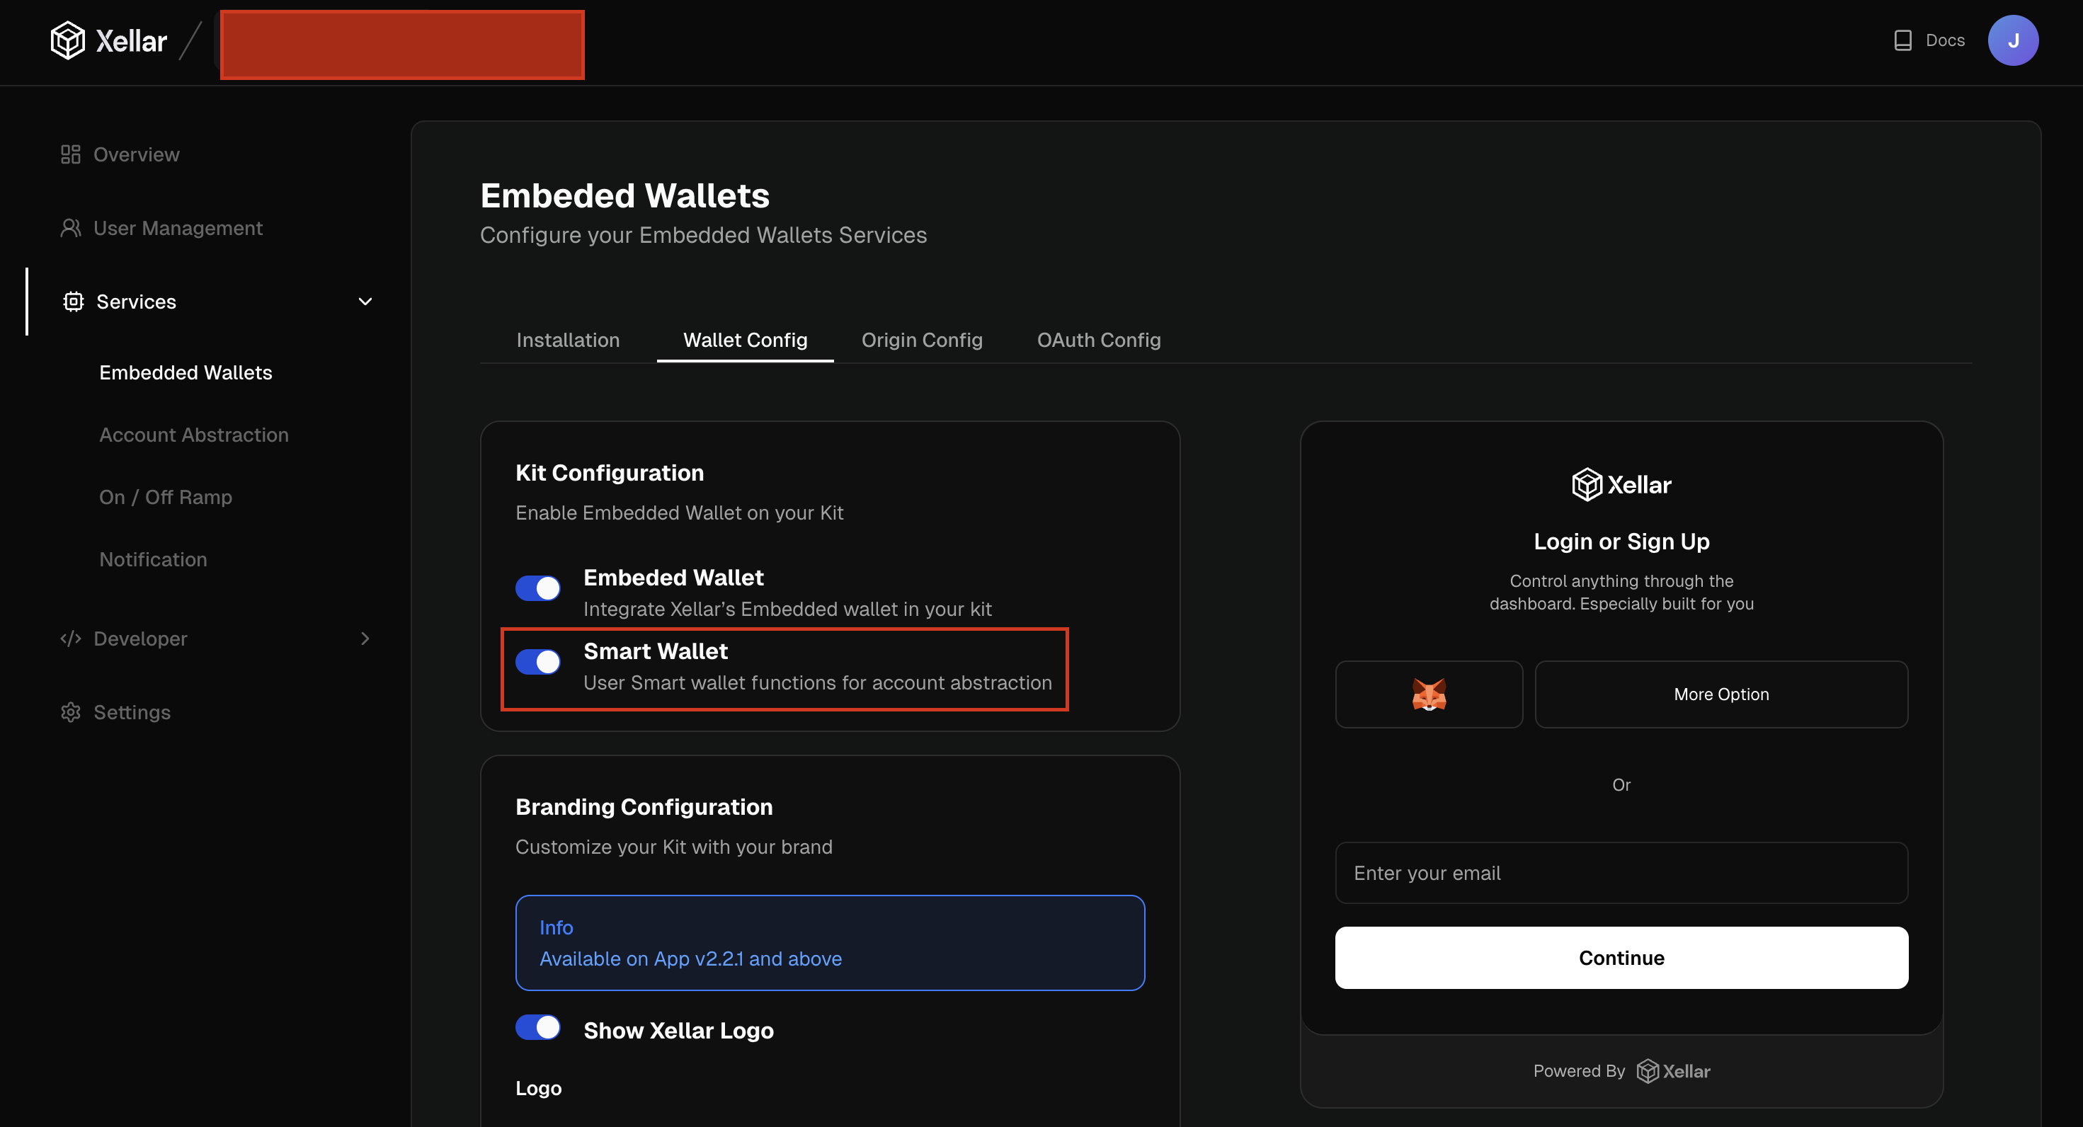Click the Settings gear icon

point(70,712)
